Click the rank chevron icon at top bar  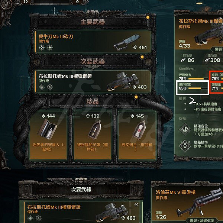pyautogui.click(x=77, y=1)
